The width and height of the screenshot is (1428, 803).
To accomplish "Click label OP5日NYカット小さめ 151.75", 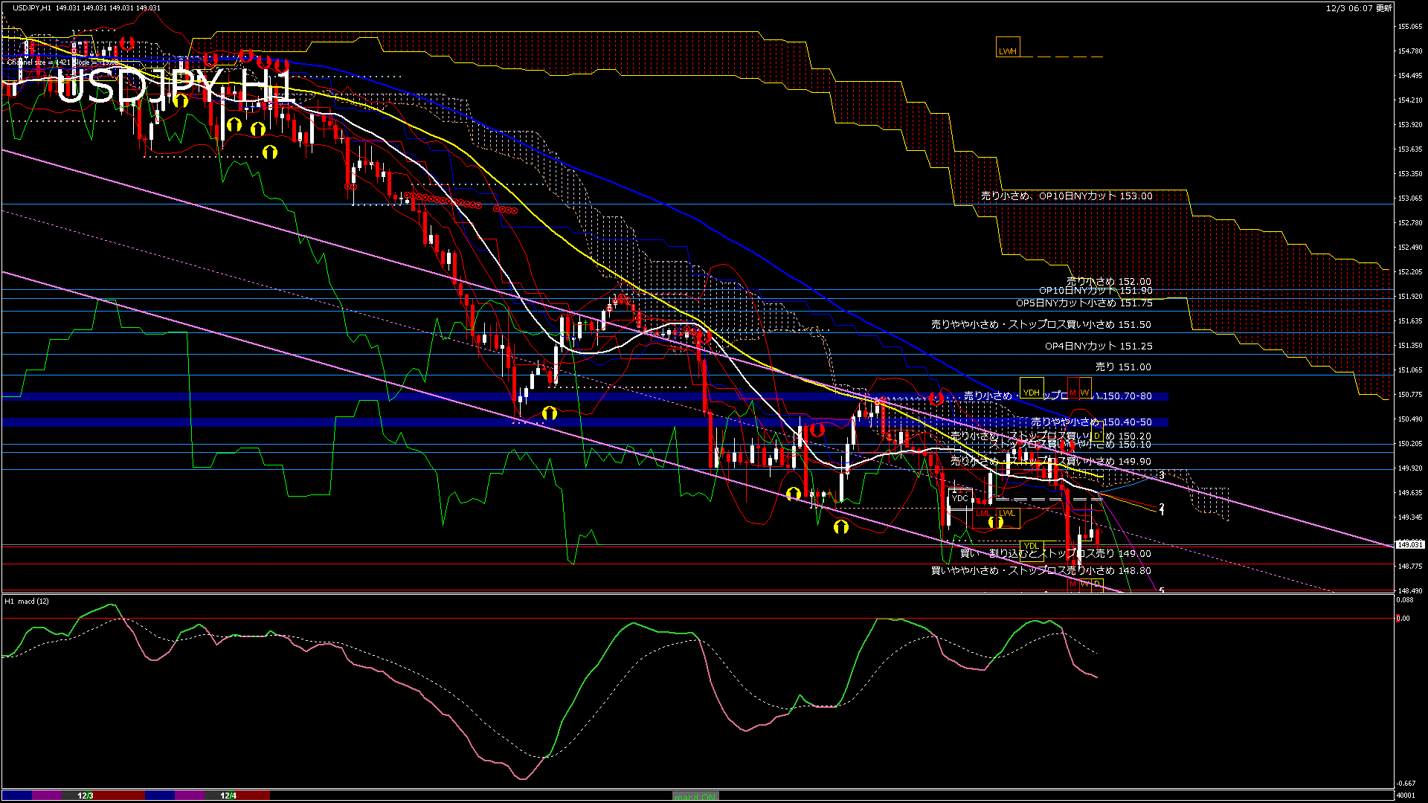I will [1084, 303].
